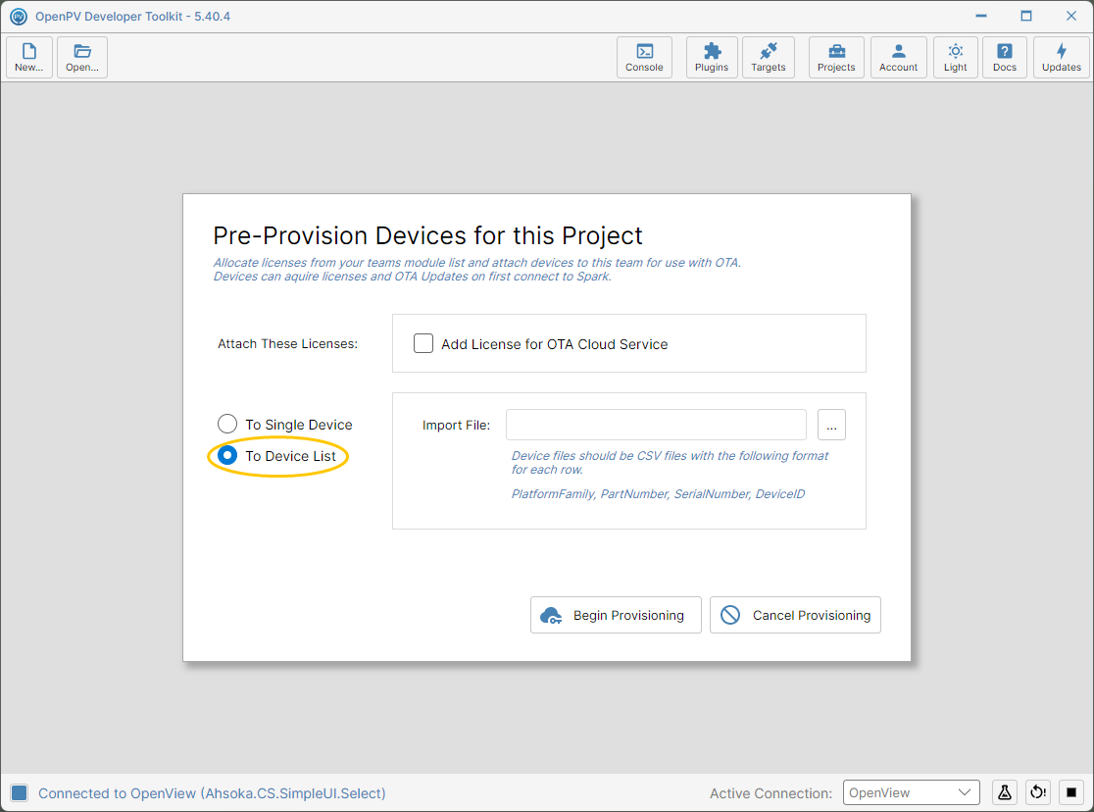The width and height of the screenshot is (1094, 812).
Task: Open the Docs help page
Action: click(1005, 57)
